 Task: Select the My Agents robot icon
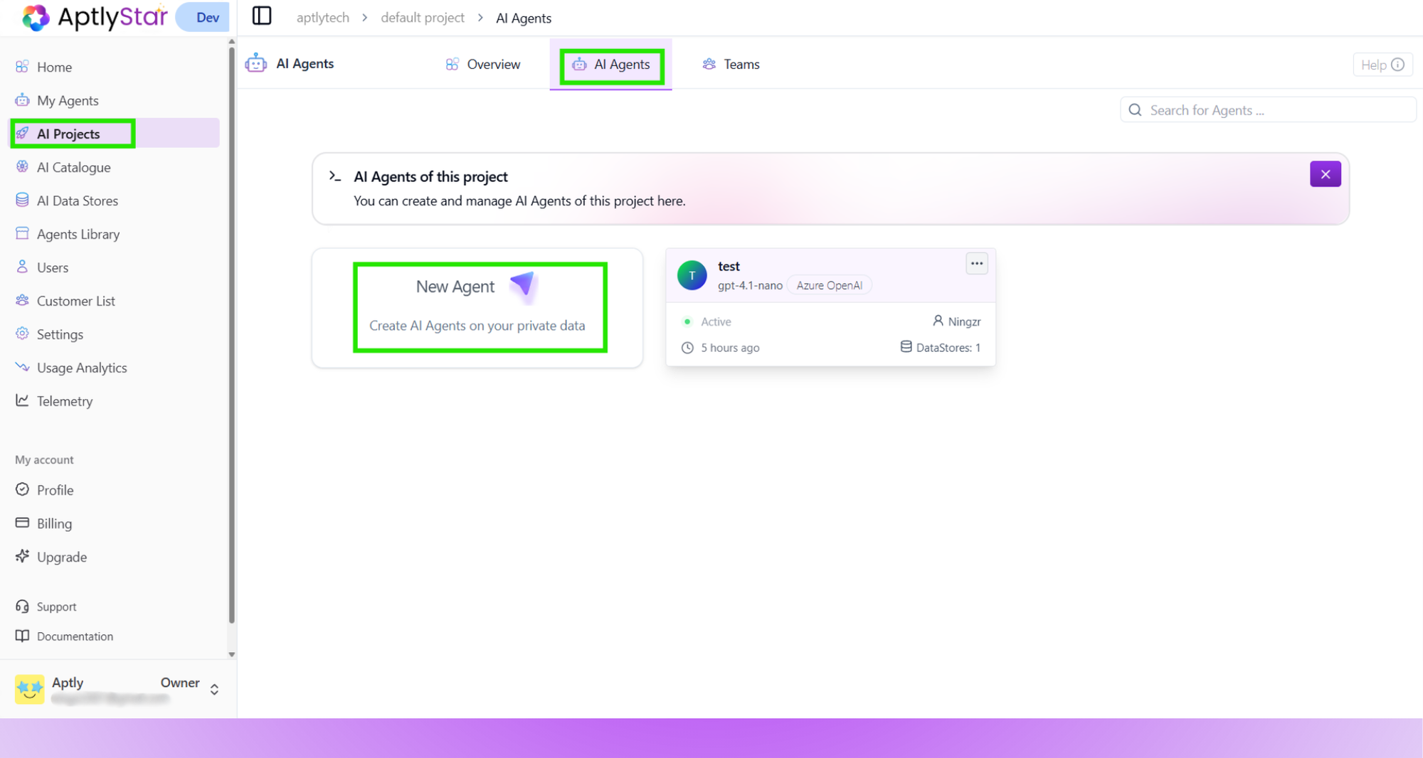pyautogui.click(x=23, y=100)
